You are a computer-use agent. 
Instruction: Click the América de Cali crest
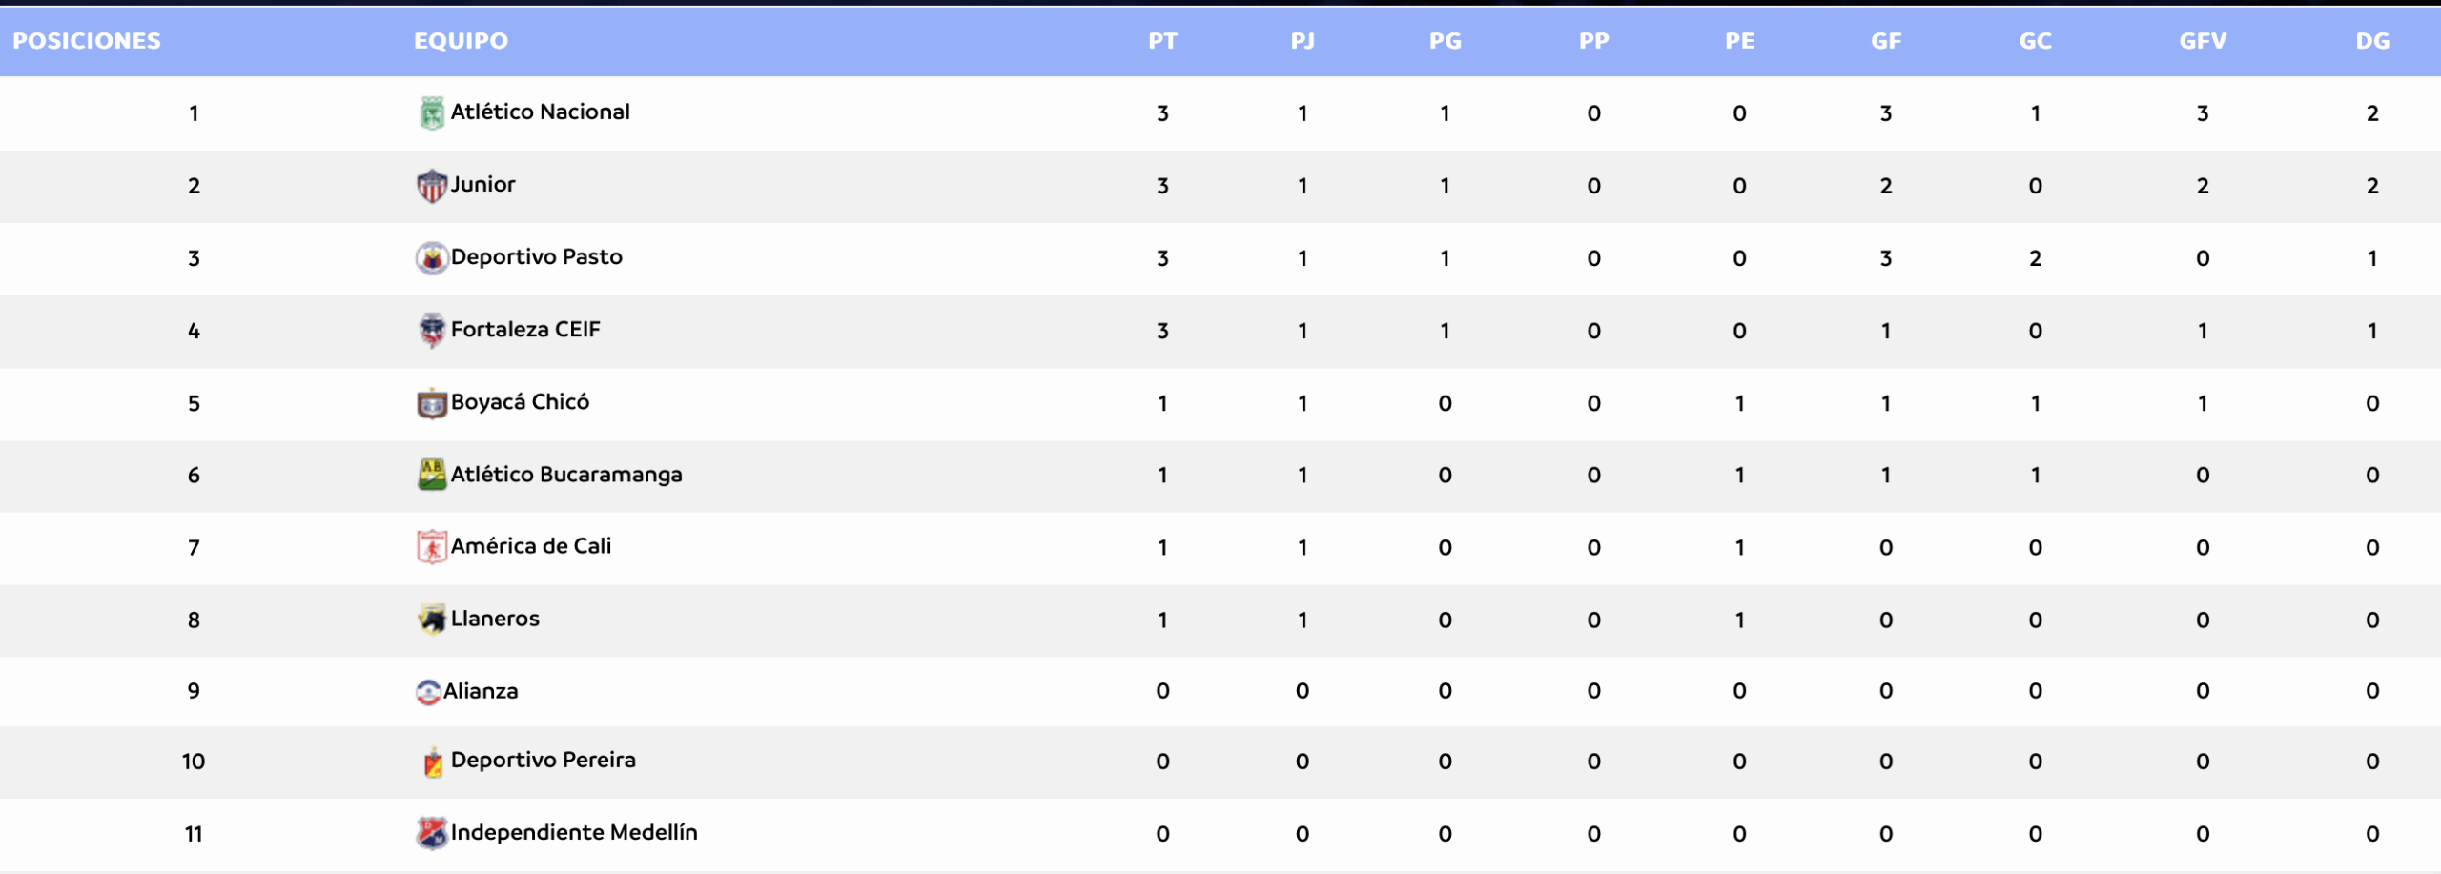[x=432, y=547]
